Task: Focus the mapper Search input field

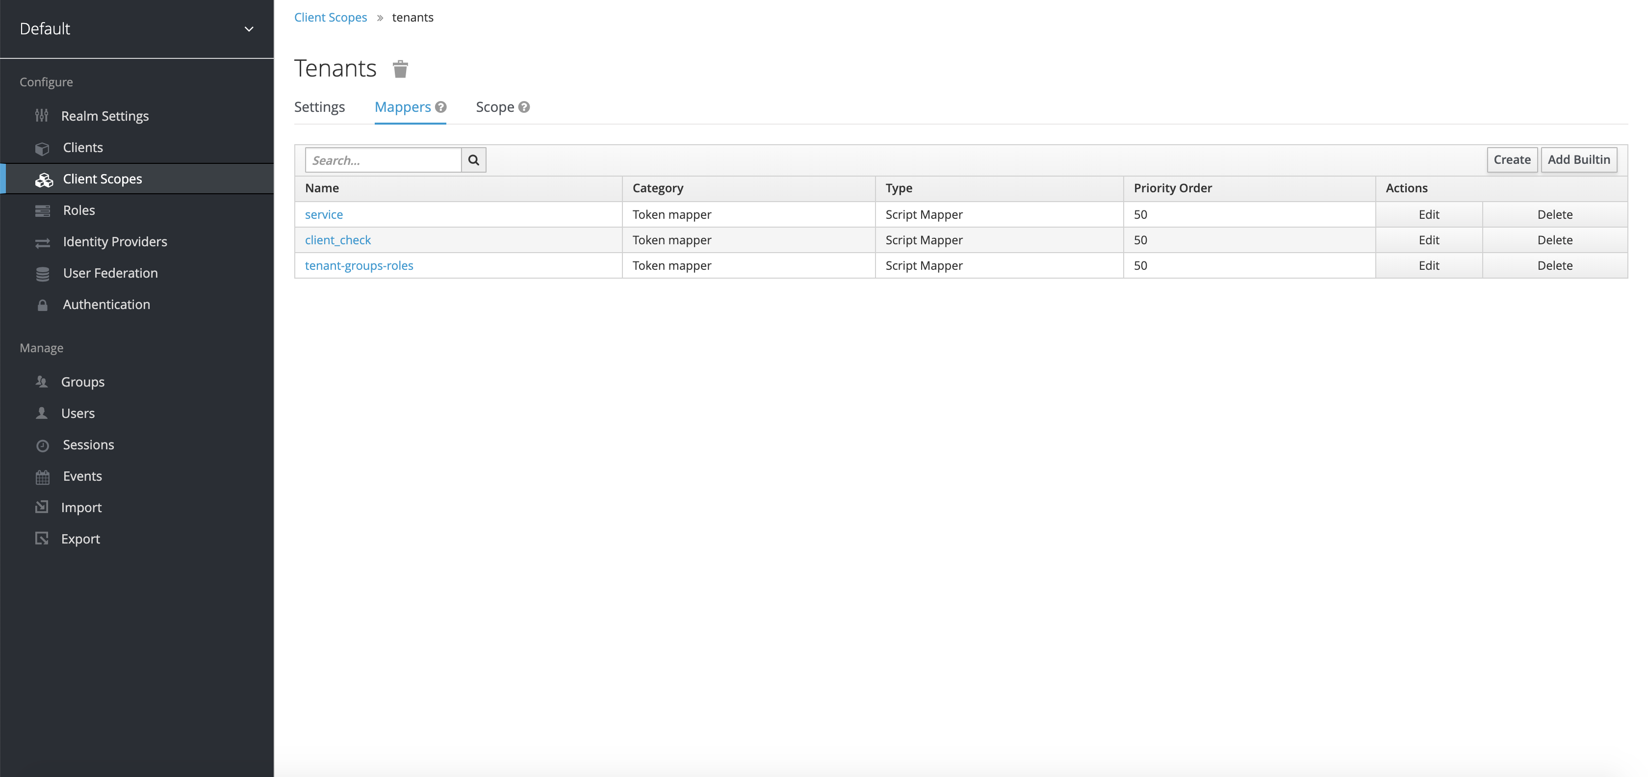Action: (383, 160)
